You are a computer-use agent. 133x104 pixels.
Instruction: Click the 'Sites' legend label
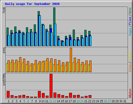click(x=130, y=68)
